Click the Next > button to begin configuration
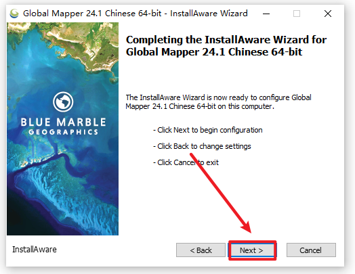This screenshot has width=355, height=274. pyautogui.click(x=252, y=250)
